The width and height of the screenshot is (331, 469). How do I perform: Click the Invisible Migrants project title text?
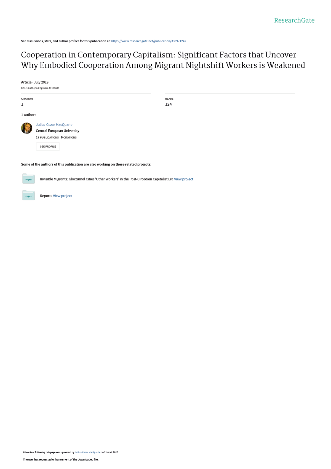click(106, 179)
